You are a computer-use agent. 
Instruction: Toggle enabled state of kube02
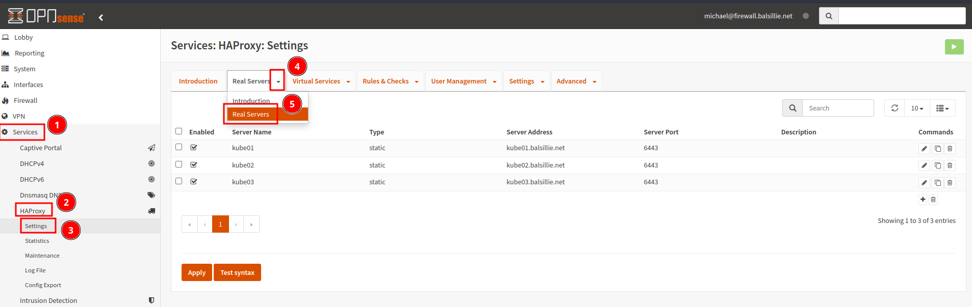tap(194, 164)
